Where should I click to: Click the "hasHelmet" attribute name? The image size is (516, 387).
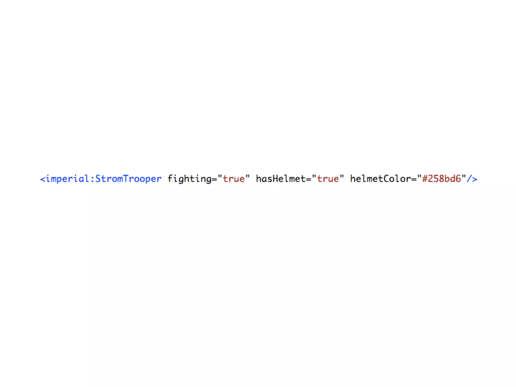pos(281,179)
